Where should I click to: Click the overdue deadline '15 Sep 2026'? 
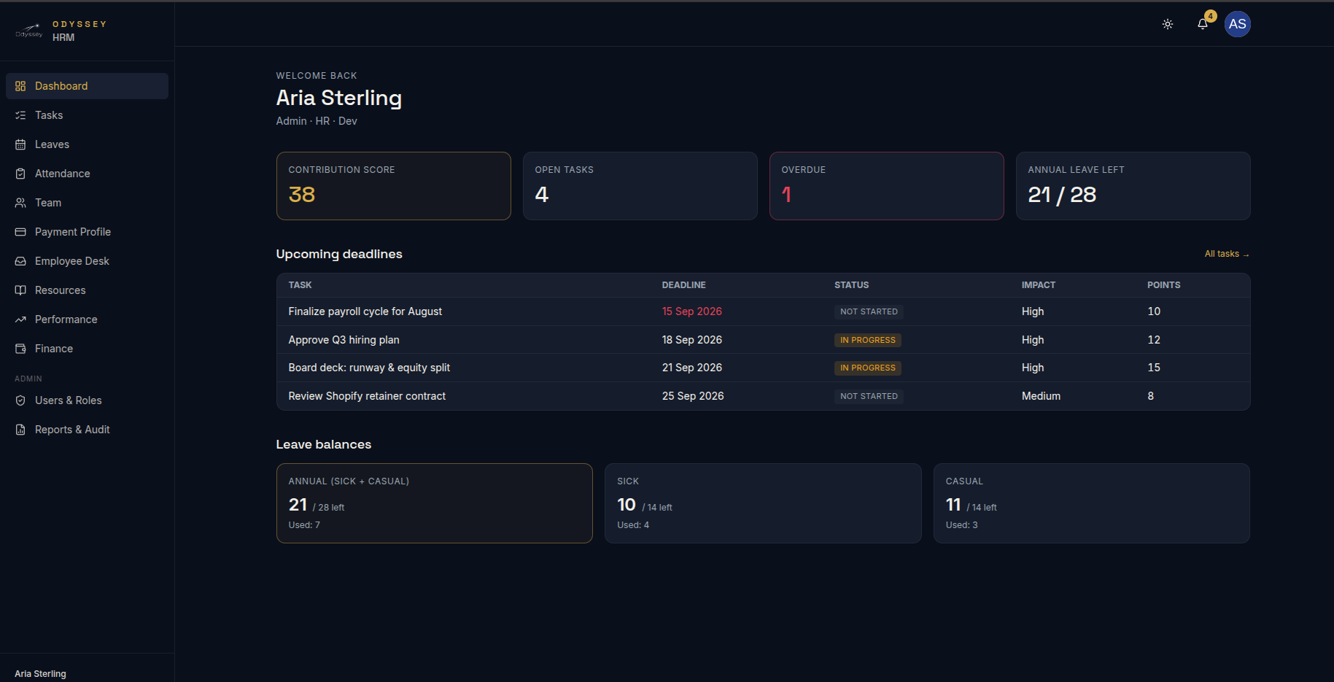point(692,311)
